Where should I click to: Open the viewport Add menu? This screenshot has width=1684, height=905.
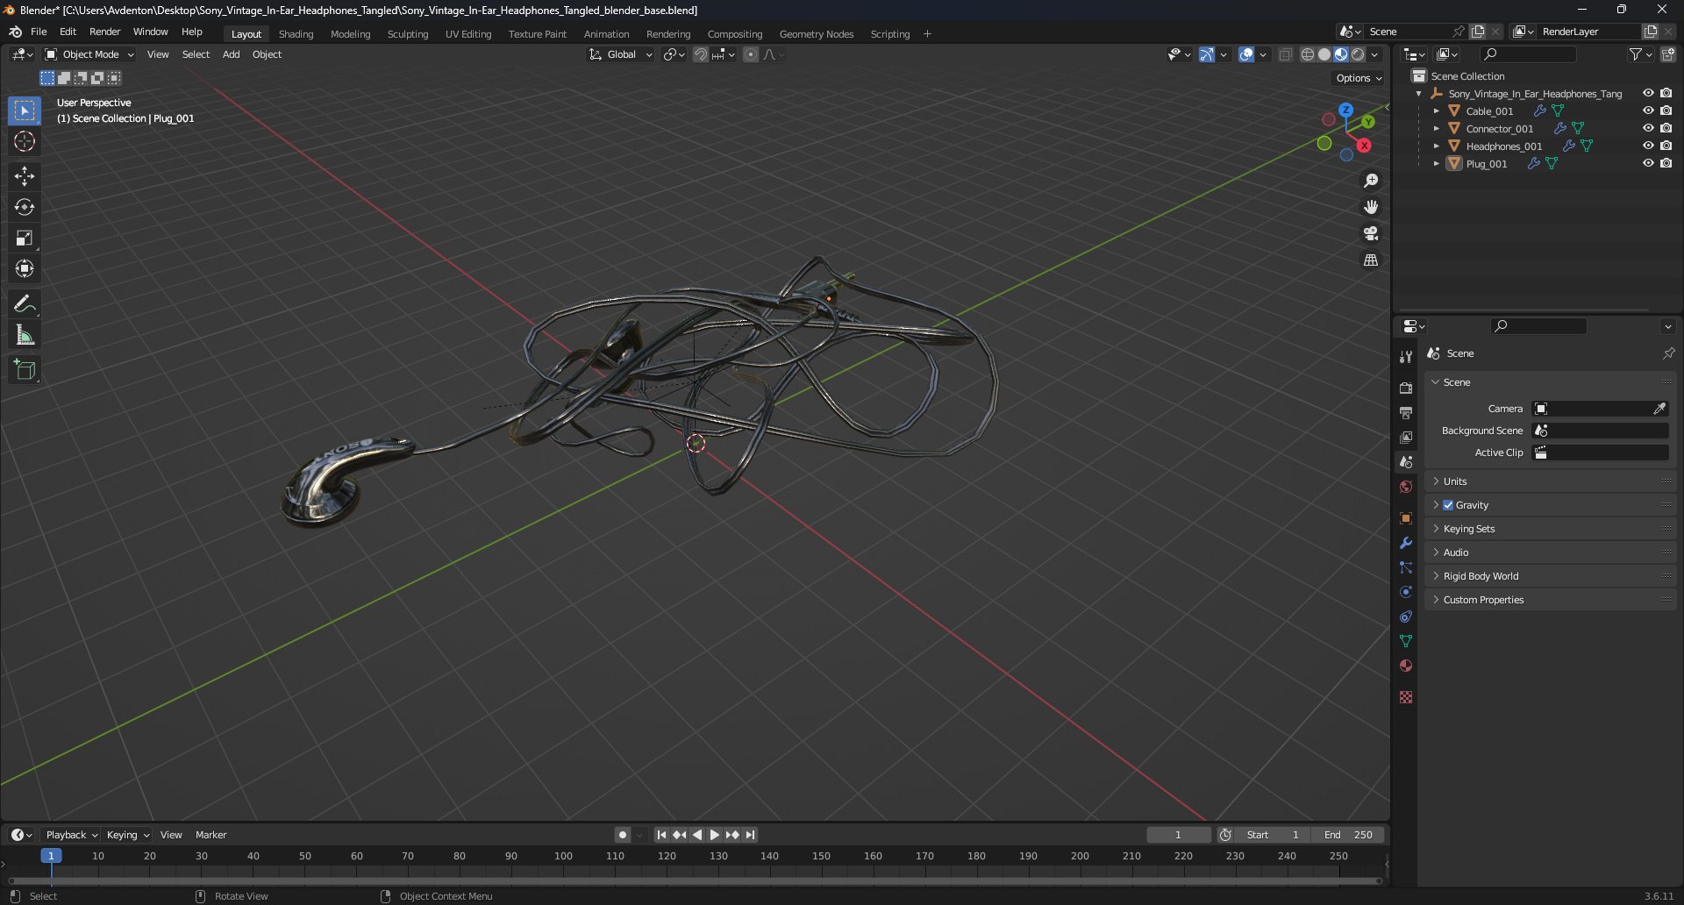231,54
